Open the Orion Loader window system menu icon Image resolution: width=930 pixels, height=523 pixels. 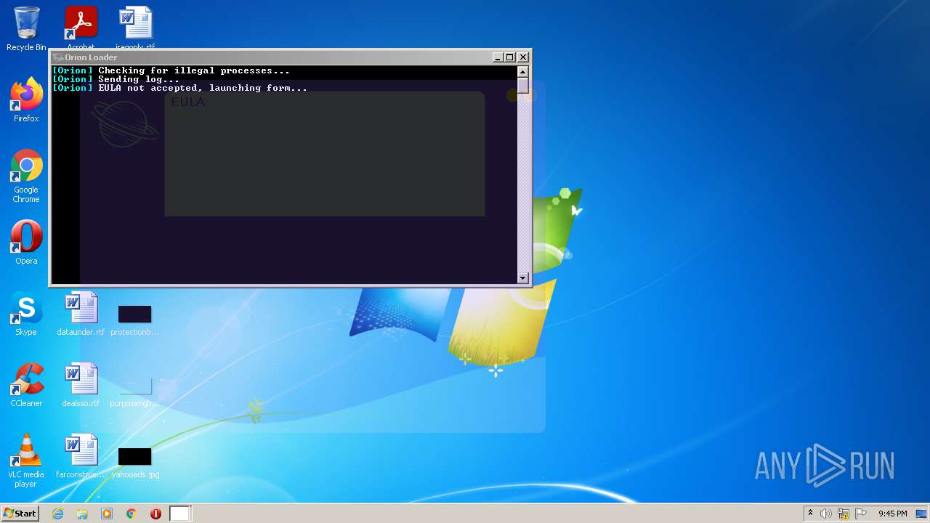tap(58, 57)
